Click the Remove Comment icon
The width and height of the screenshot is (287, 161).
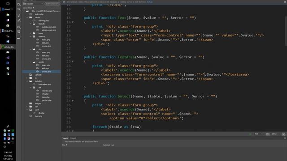coord(19,32)
